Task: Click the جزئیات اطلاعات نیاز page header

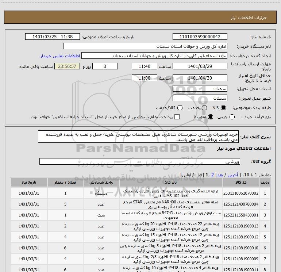Action: [249, 18]
